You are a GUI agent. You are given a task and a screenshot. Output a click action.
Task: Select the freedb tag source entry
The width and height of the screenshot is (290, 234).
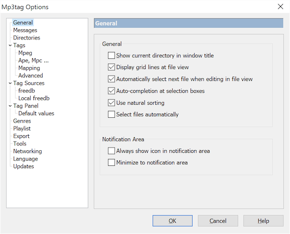(x=27, y=91)
